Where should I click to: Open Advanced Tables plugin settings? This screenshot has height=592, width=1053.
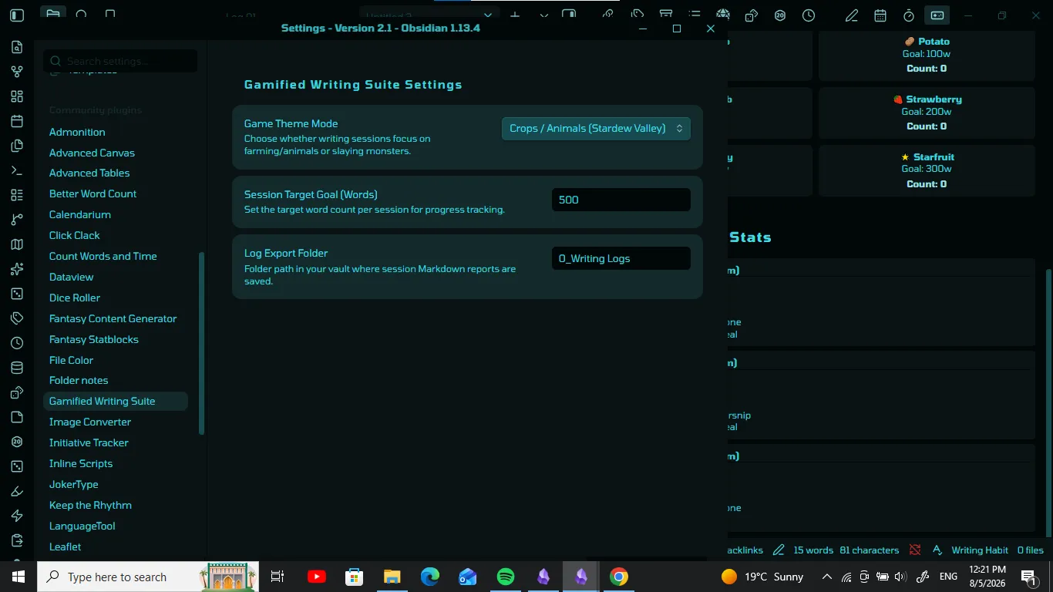click(89, 173)
